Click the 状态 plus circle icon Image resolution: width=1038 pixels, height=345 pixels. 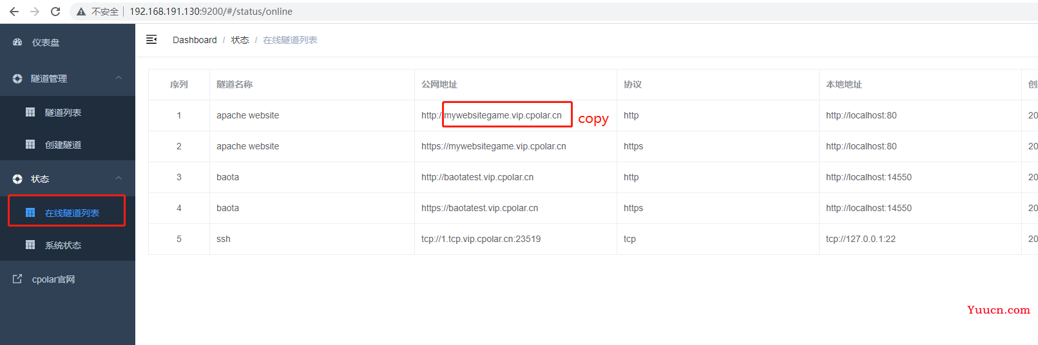17,179
